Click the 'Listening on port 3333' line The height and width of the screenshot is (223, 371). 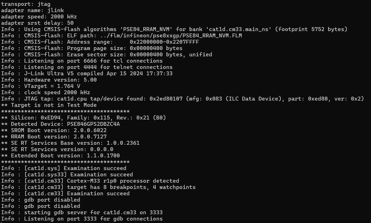point(82,219)
